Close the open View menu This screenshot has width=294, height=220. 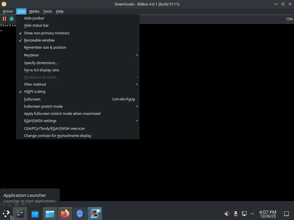click(21, 11)
